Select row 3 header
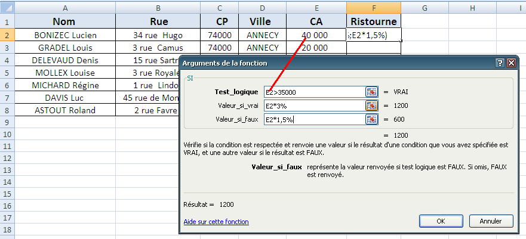The image size is (526, 239). pyautogui.click(x=7, y=48)
